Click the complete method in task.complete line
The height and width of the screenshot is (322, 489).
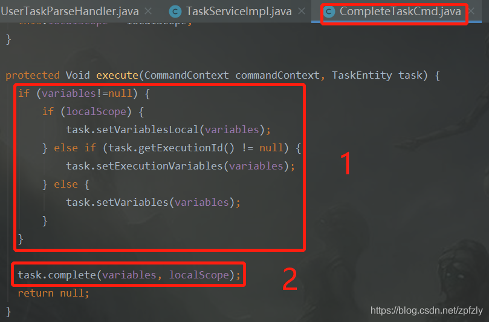[72, 275]
